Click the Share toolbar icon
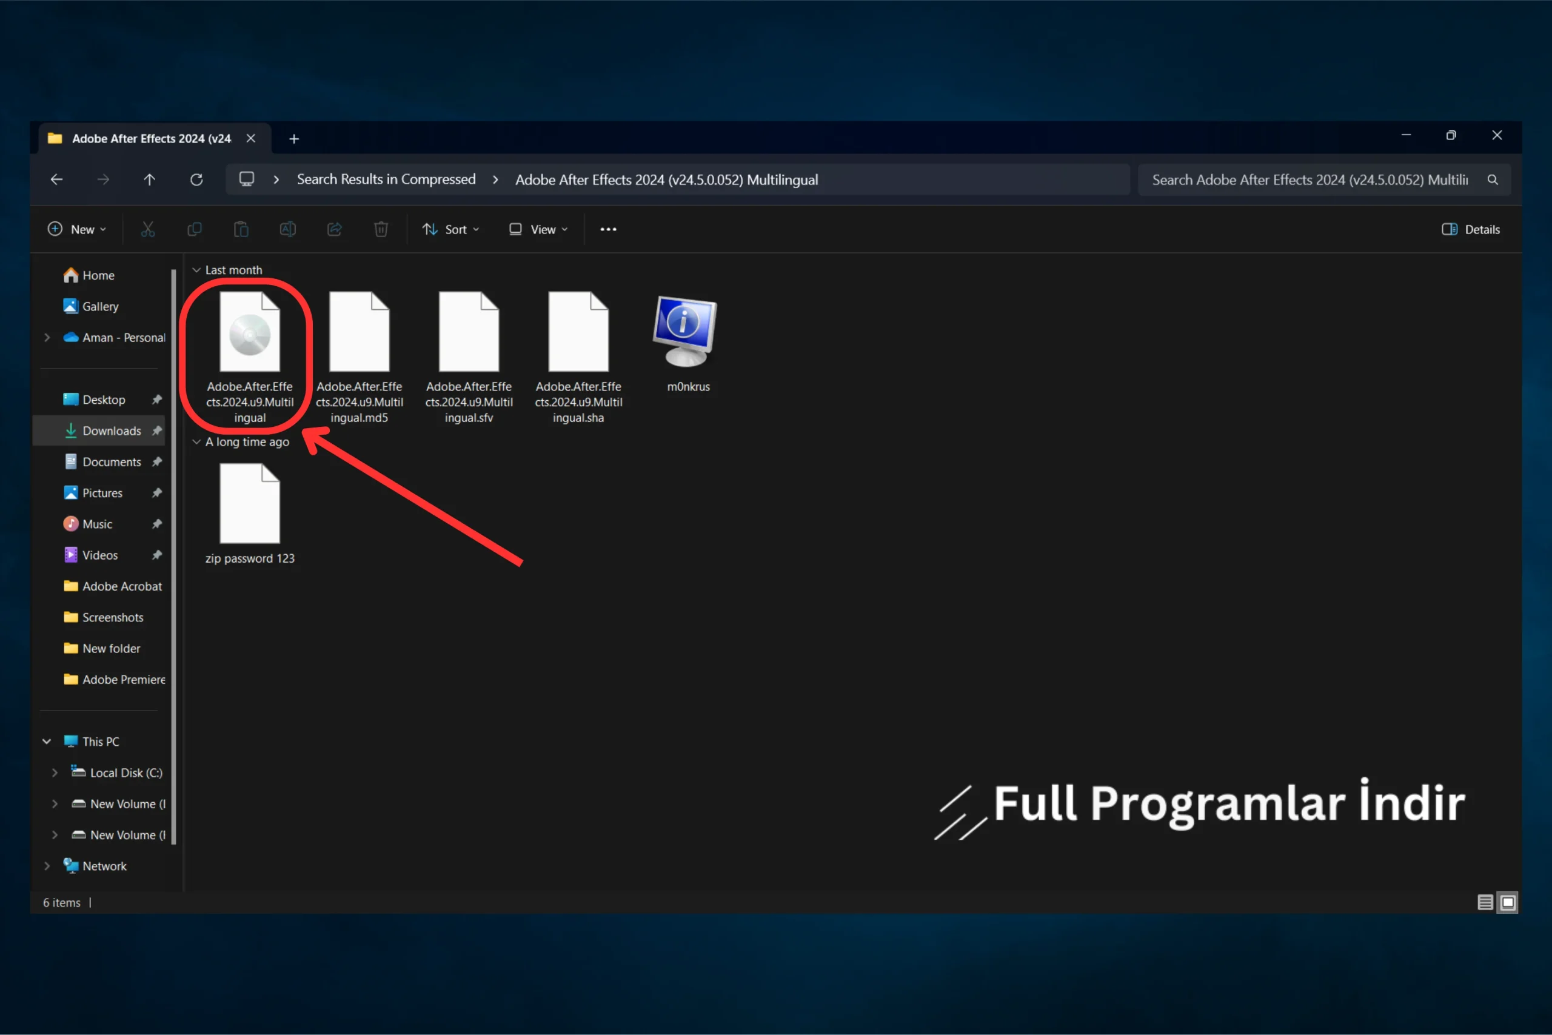The width and height of the screenshot is (1552, 1035). click(x=335, y=229)
